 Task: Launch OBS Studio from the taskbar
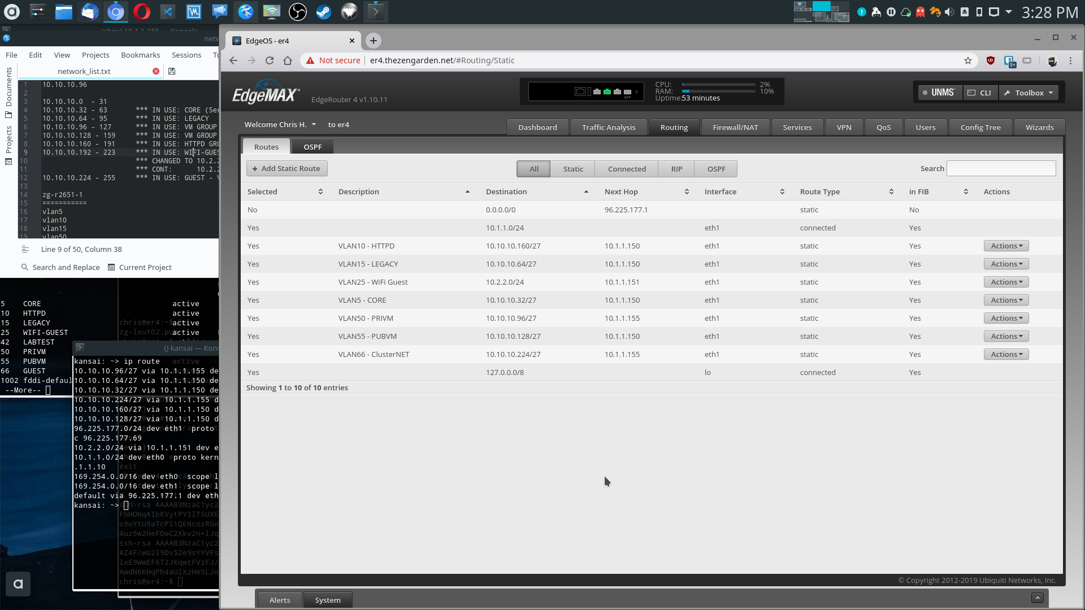coord(297,11)
